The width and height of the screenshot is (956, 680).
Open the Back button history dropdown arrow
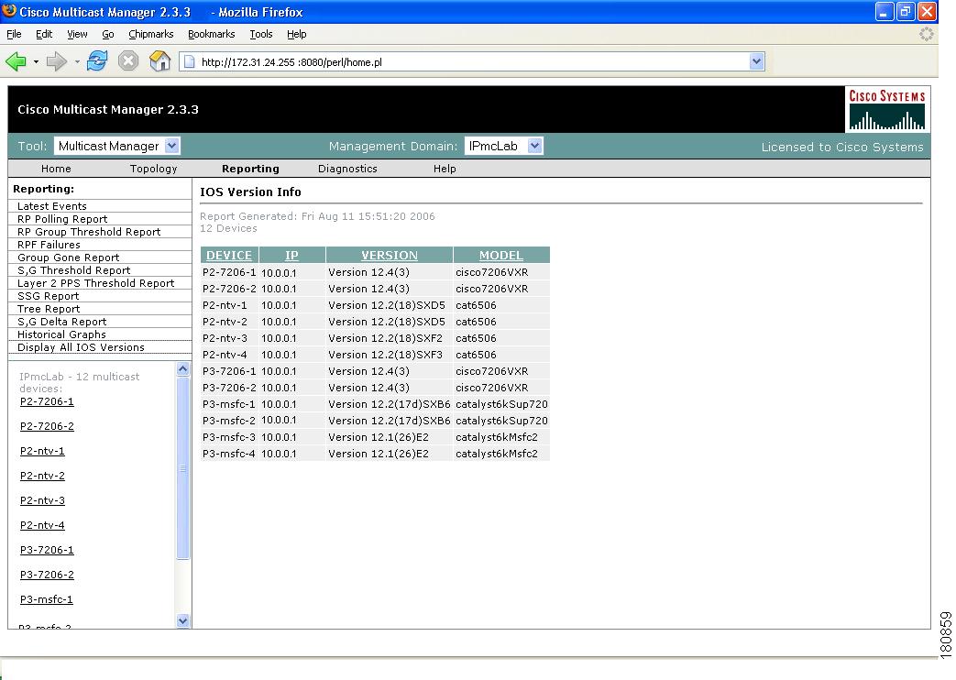[36, 61]
